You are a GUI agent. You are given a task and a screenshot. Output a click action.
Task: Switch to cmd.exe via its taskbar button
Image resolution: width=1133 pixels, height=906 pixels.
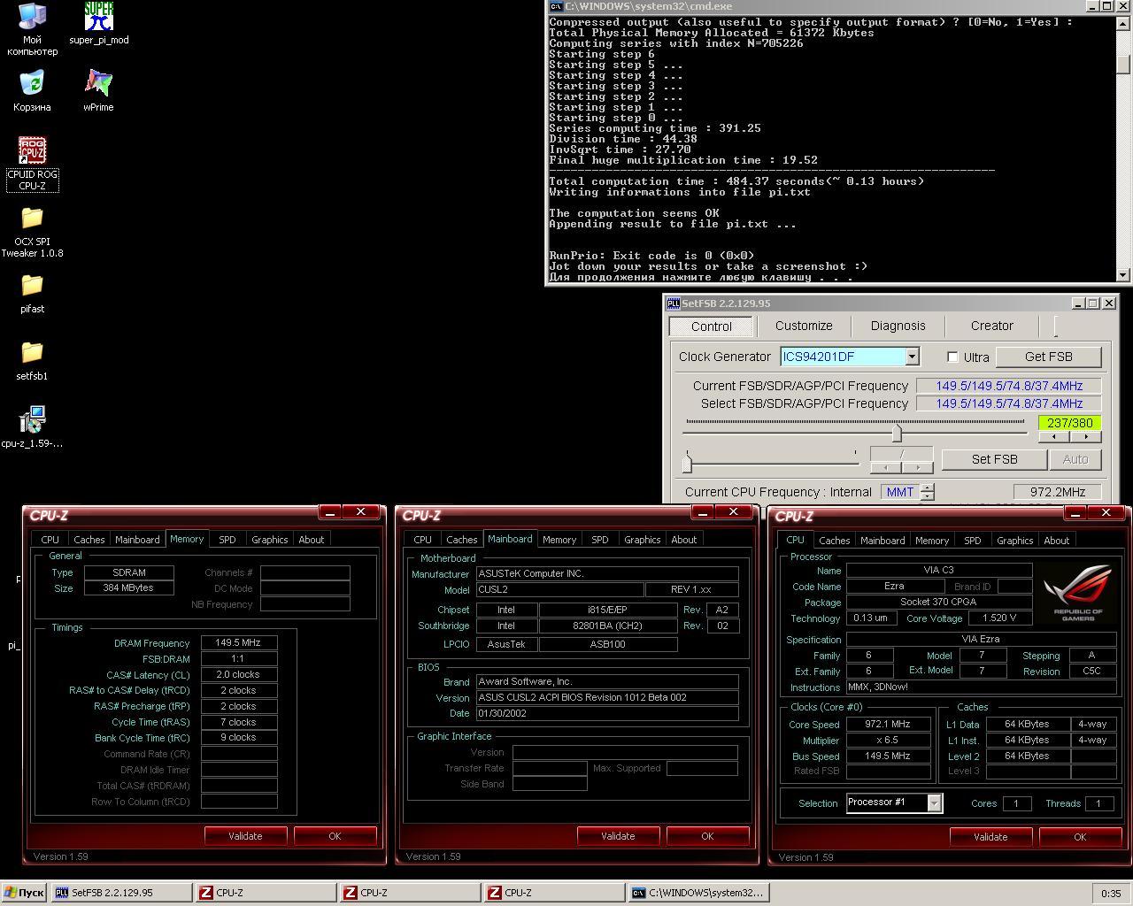click(698, 893)
